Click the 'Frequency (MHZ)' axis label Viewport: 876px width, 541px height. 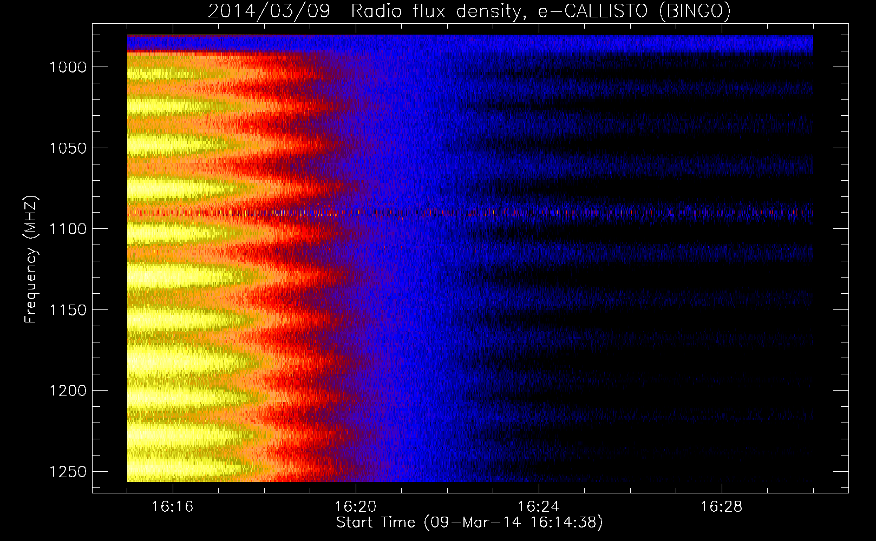coord(31,260)
